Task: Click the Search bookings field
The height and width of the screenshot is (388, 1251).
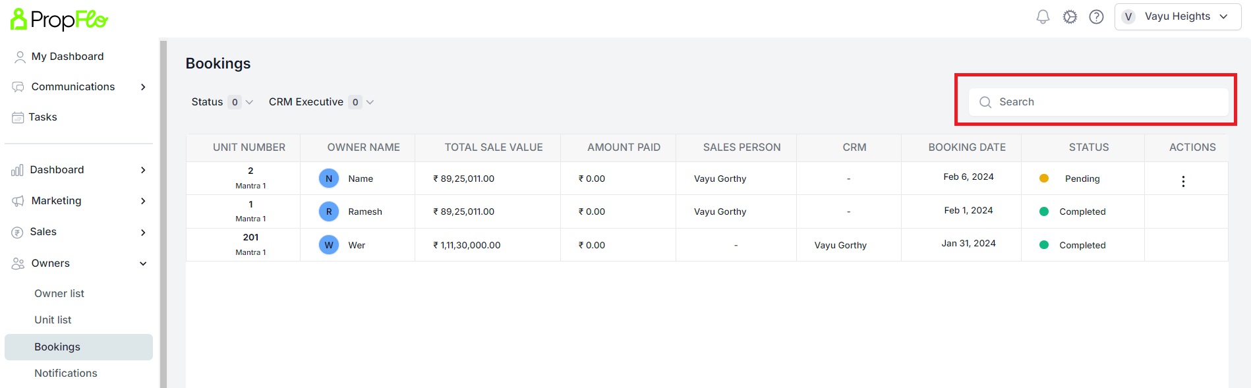Action: 1098,102
